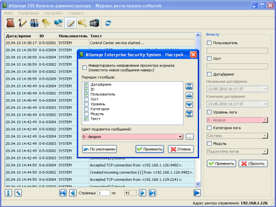Sort by the Дата/время column header
This screenshot has width=276, height=207.
(x=21, y=36)
